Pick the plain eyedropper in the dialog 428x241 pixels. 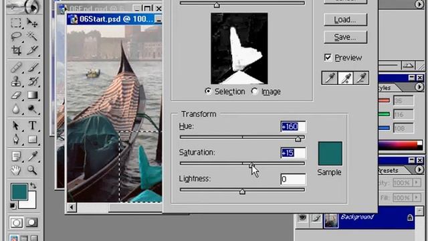pyautogui.click(x=330, y=78)
